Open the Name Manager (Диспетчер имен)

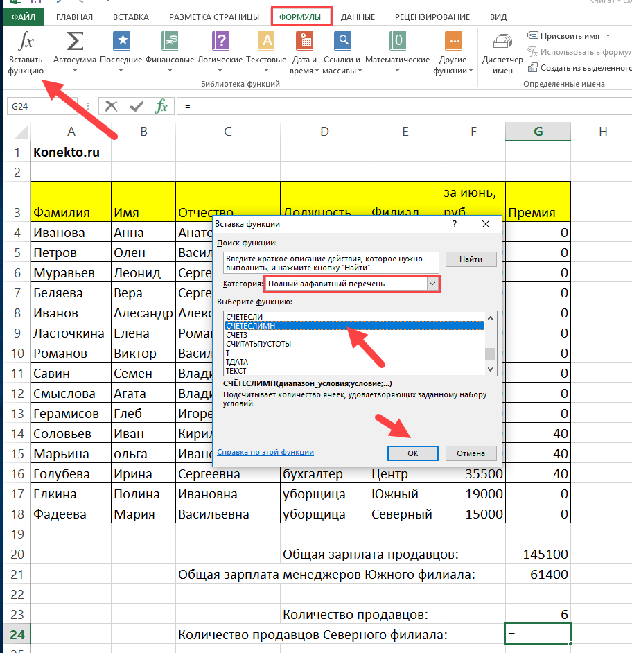tap(498, 51)
